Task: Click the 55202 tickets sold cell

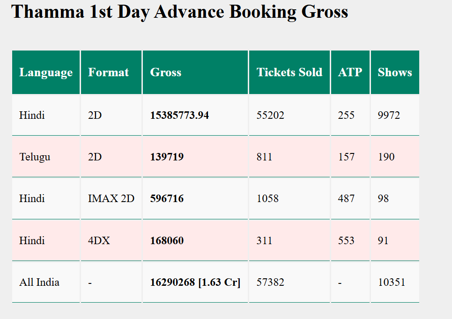Action: (270, 115)
